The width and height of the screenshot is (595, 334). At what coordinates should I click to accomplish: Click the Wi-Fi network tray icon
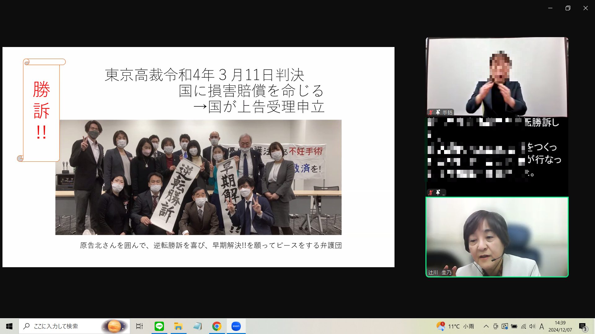click(523, 326)
